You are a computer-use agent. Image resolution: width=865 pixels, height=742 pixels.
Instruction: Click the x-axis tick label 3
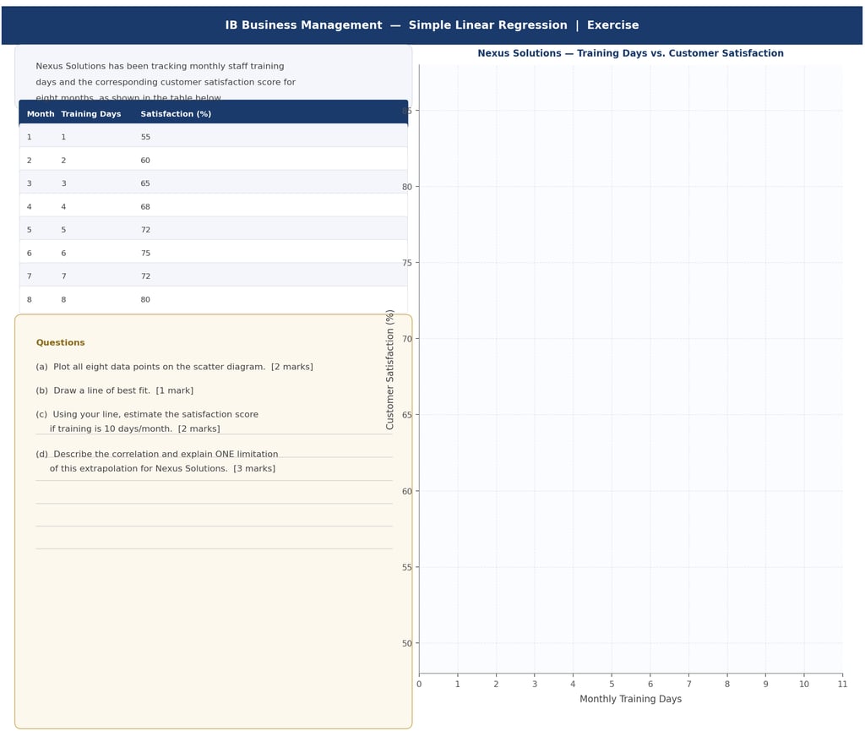click(535, 684)
